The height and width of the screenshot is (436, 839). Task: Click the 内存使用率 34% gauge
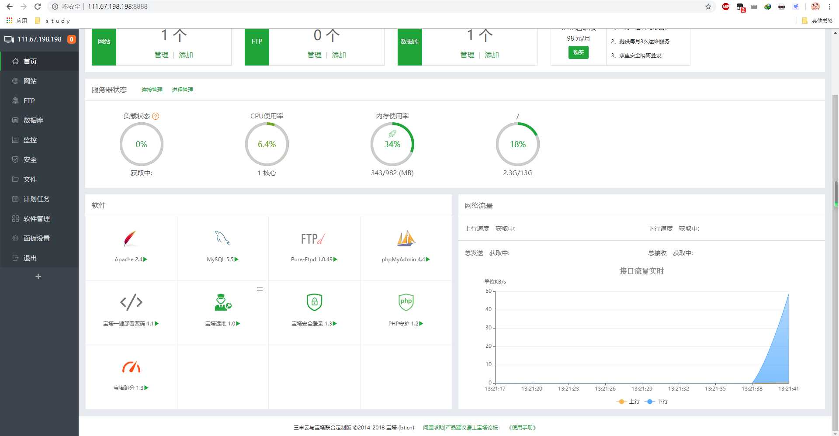click(x=392, y=144)
